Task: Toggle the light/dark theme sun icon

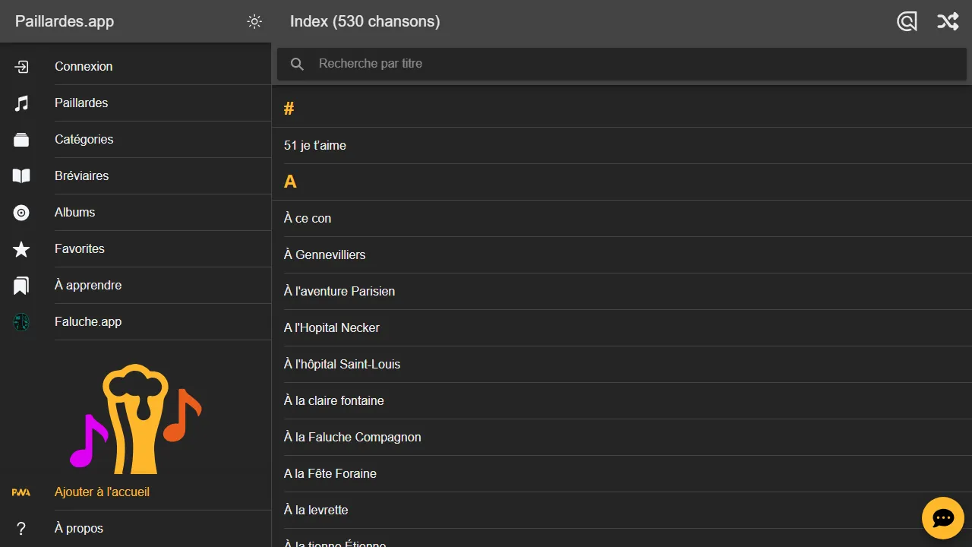Action: click(x=254, y=22)
